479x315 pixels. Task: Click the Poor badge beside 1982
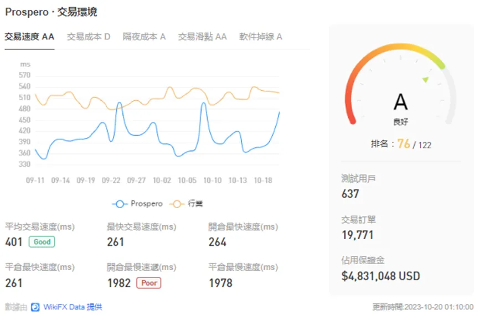coord(149,283)
